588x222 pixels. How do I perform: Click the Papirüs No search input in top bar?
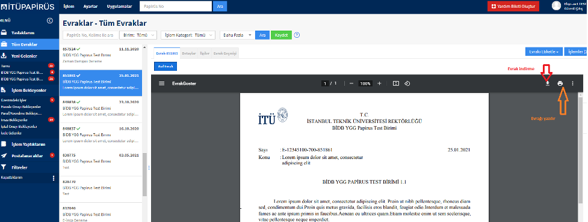[176, 7]
